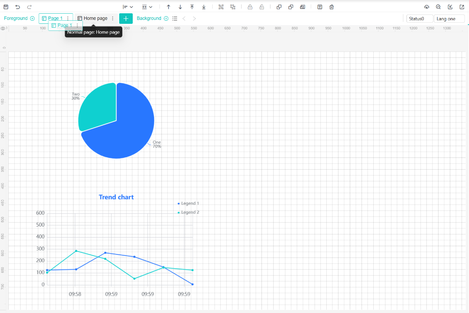Toggle ruler visibility with the eye icon
This screenshot has width=469, height=313.
[x=3, y=28]
